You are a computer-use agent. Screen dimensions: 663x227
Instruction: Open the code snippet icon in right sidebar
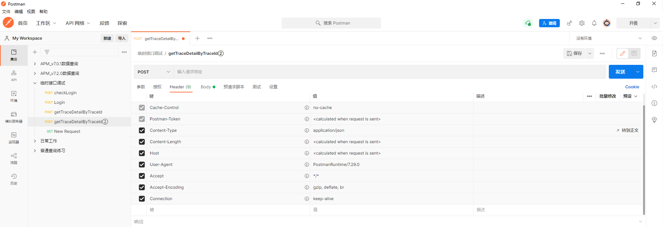coord(654,87)
